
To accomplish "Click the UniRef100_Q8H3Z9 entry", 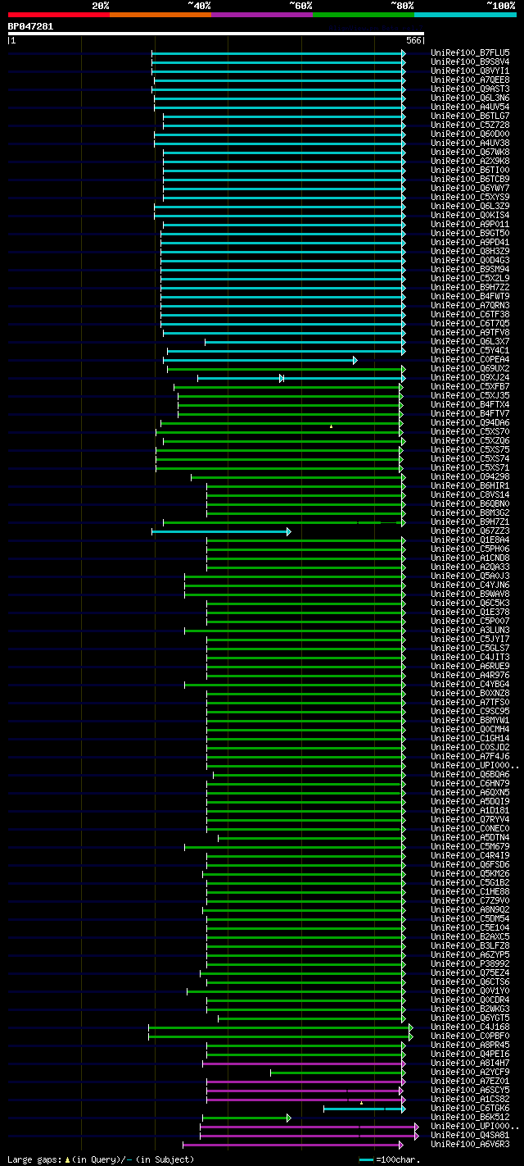I will coord(470,251).
